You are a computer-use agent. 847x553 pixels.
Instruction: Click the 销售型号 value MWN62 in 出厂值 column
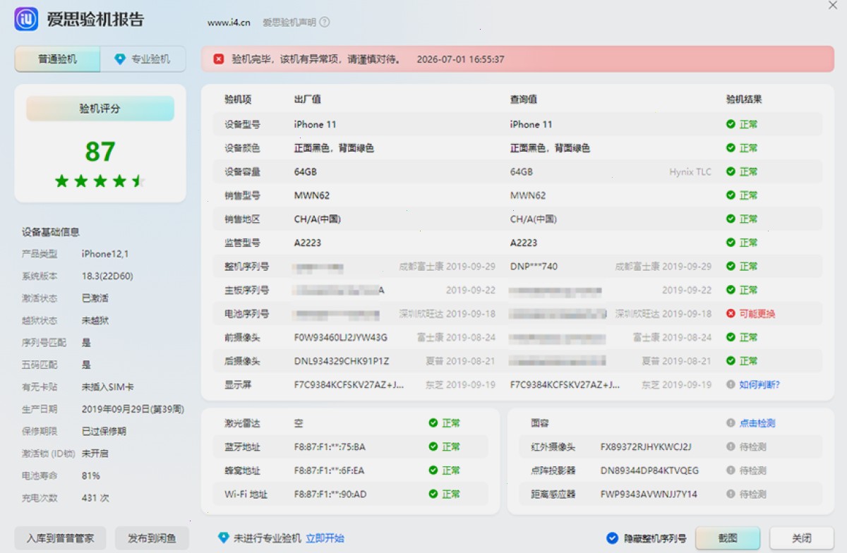pyautogui.click(x=312, y=195)
